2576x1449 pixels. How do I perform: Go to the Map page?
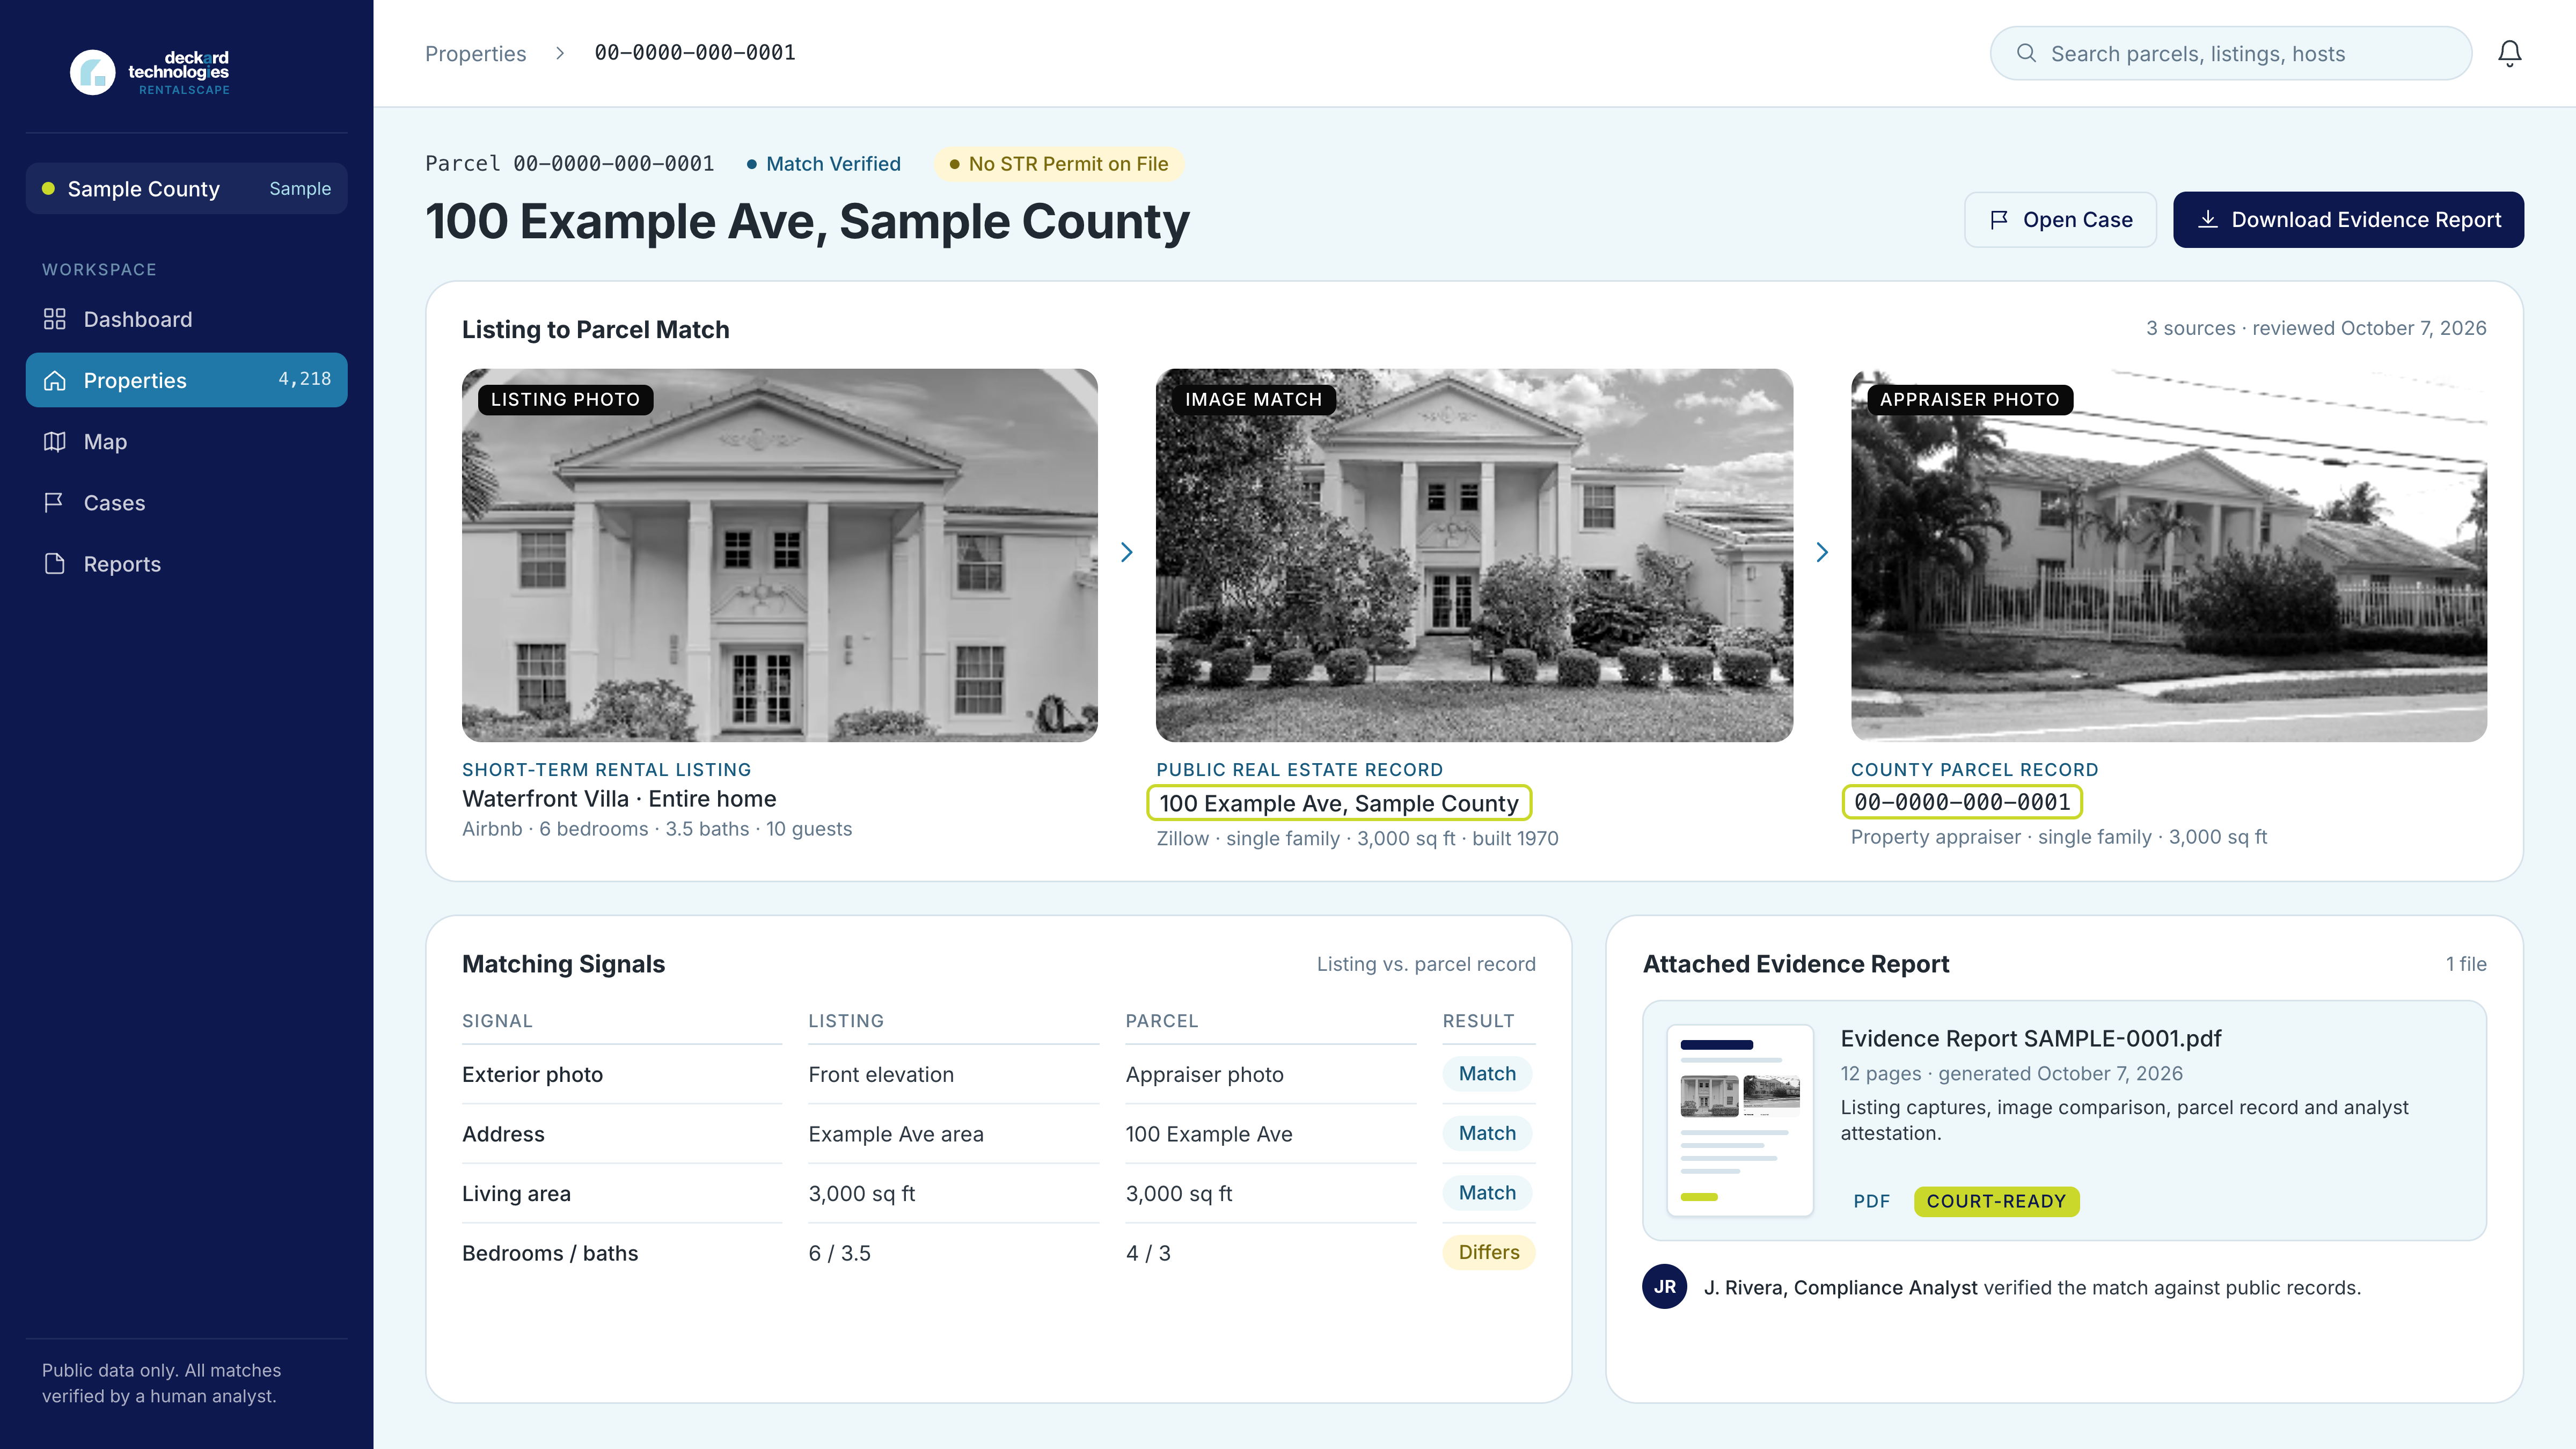pos(186,441)
